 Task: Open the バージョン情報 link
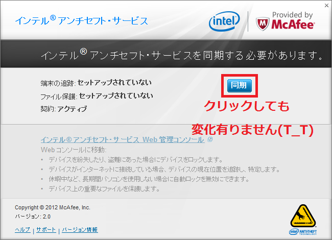tap(80, 230)
